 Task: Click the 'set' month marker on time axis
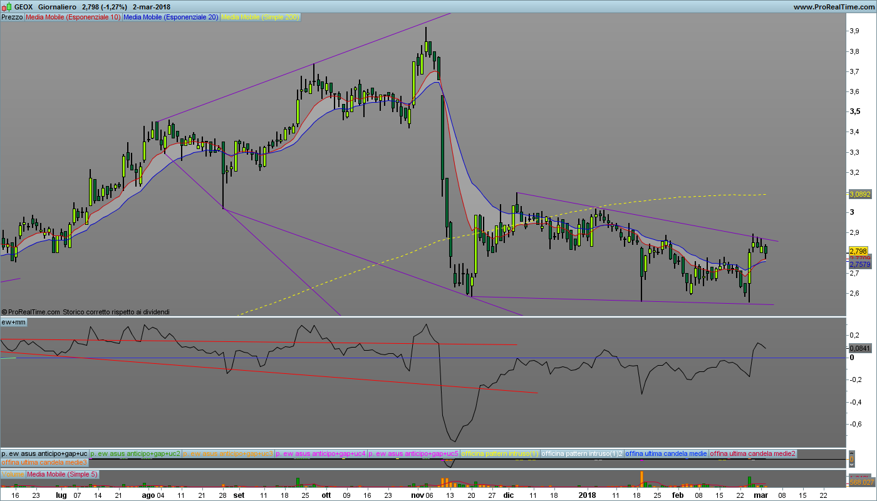tap(239, 495)
